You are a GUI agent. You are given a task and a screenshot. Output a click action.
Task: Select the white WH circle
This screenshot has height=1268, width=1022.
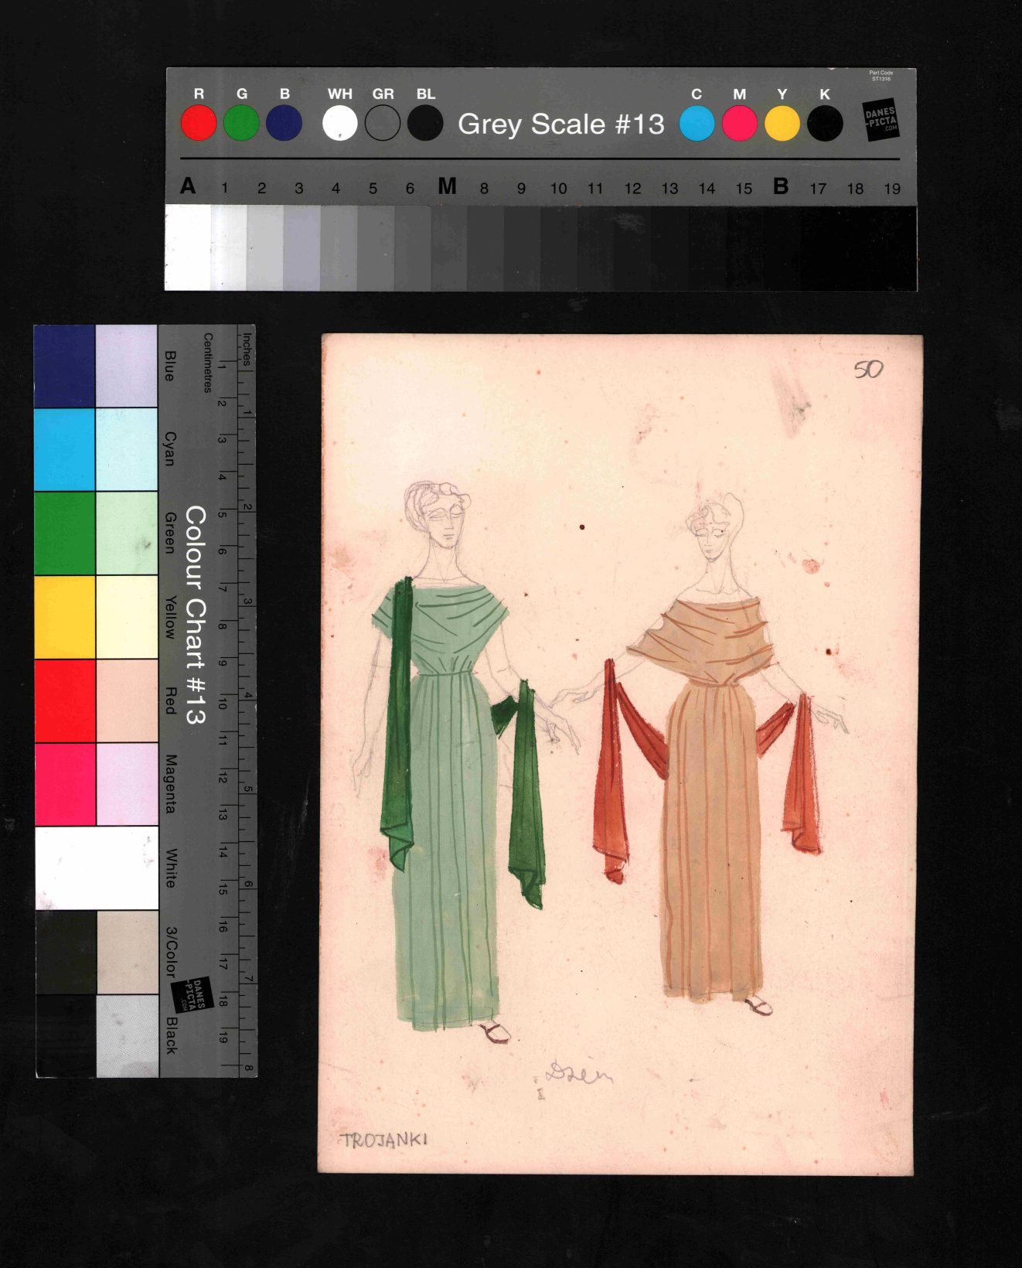[x=340, y=124]
